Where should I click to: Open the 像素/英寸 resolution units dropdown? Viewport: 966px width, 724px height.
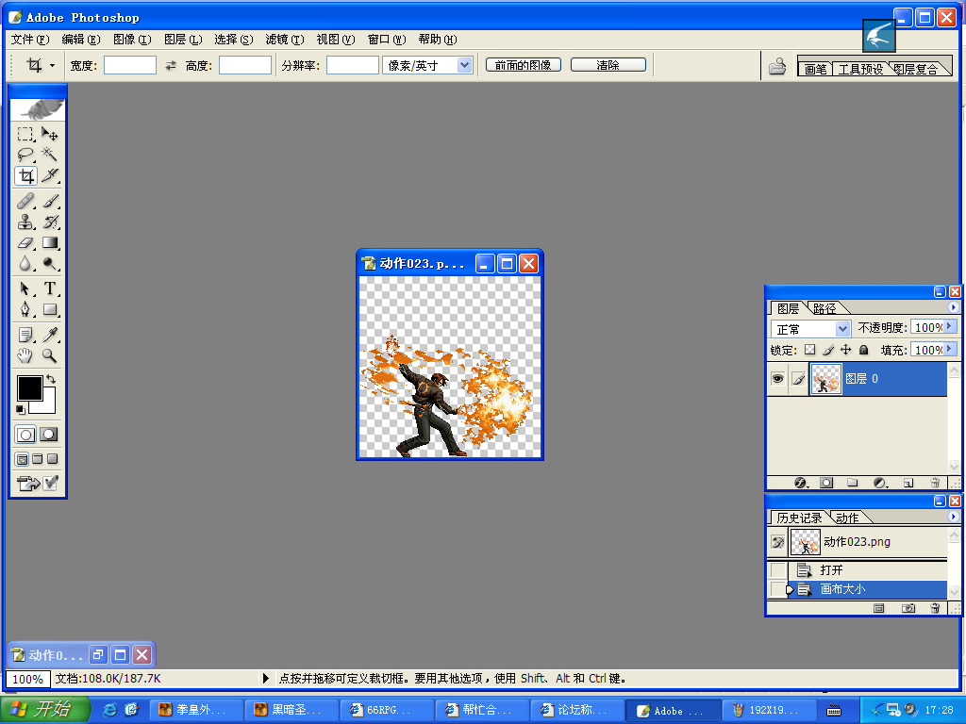click(x=464, y=65)
